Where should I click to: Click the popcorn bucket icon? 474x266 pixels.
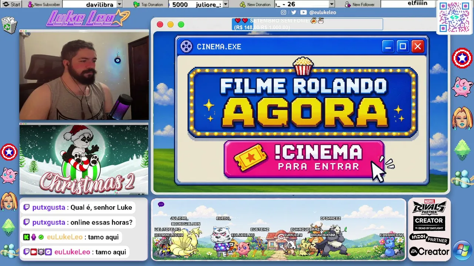coord(303,66)
